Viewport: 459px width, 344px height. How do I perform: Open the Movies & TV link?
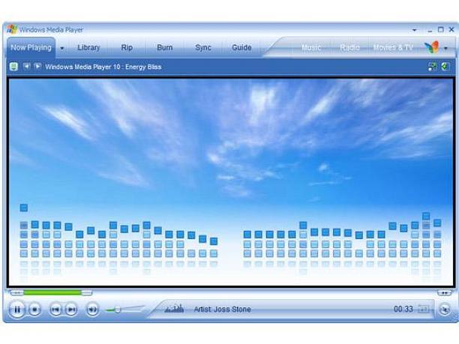pyautogui.click(x=393, y=47)
